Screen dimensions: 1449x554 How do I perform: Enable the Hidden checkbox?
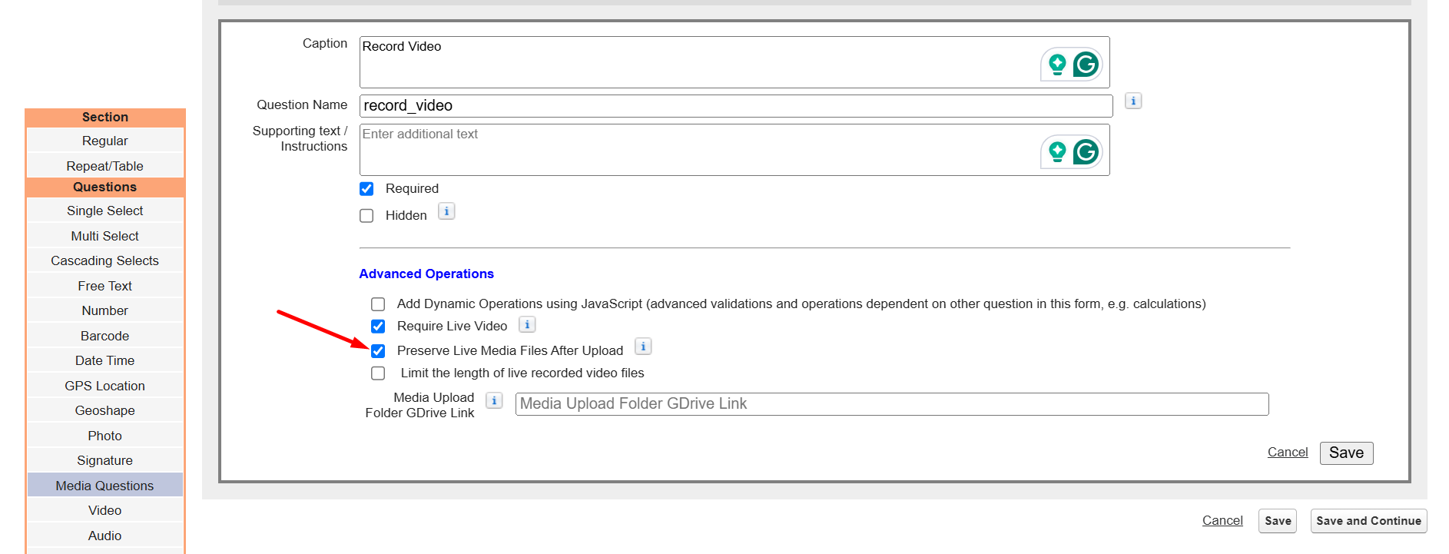click(366, 216)
